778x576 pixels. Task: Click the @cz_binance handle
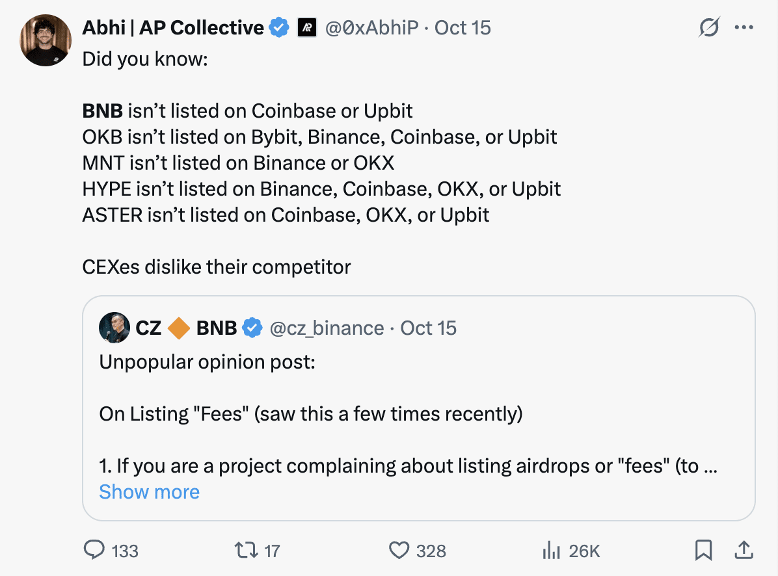pyautogui.click(x=327, y=328)
